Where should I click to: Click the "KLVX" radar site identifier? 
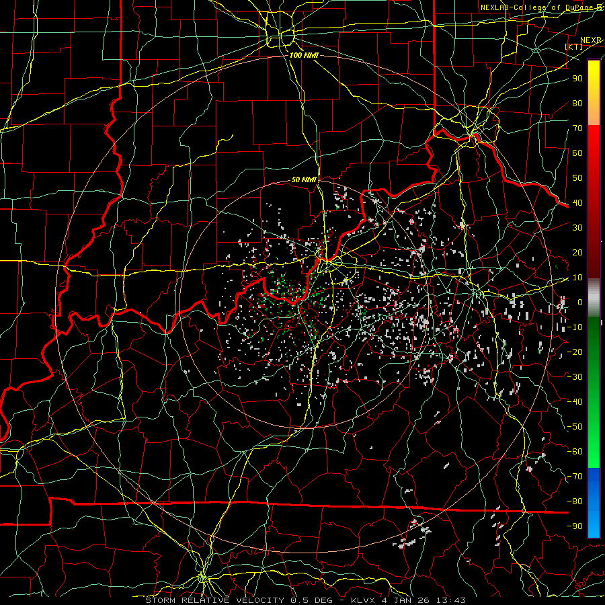click(364, 600)
